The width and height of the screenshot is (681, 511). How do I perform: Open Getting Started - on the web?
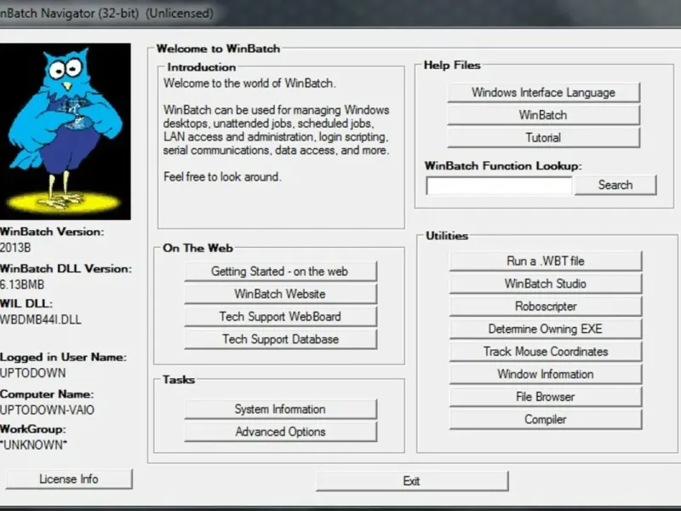281,272
